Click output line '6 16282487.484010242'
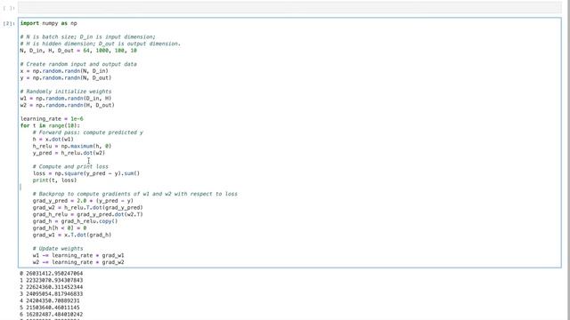The width and height of the screenshot is (570, 320). pos(52,315)
